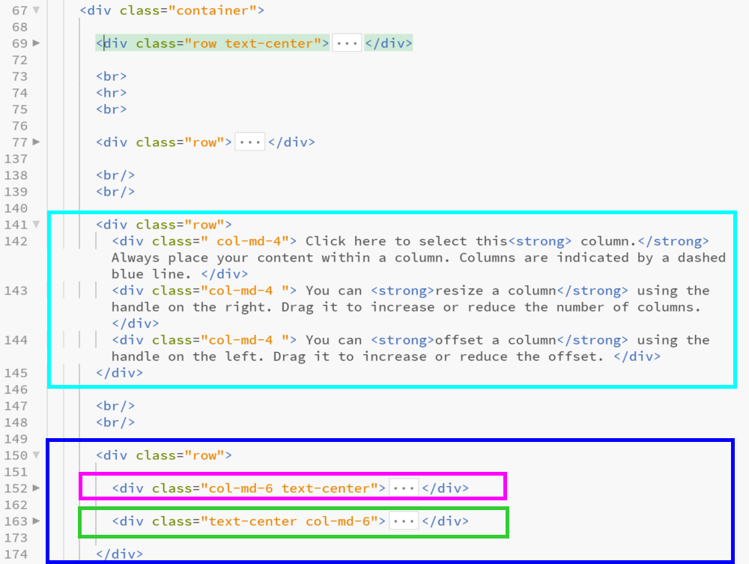The height and width of the screenshot is (564, 749).
Task: Collapse the row div at line 141
Action: tap(37, 225)
